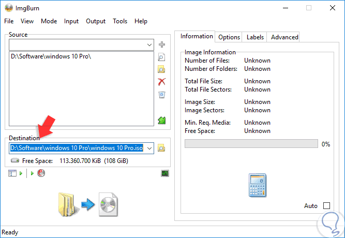Remove selected source with the red X icon
The width and height of the screenshot is (345, 238).
(x=162, y=82)
